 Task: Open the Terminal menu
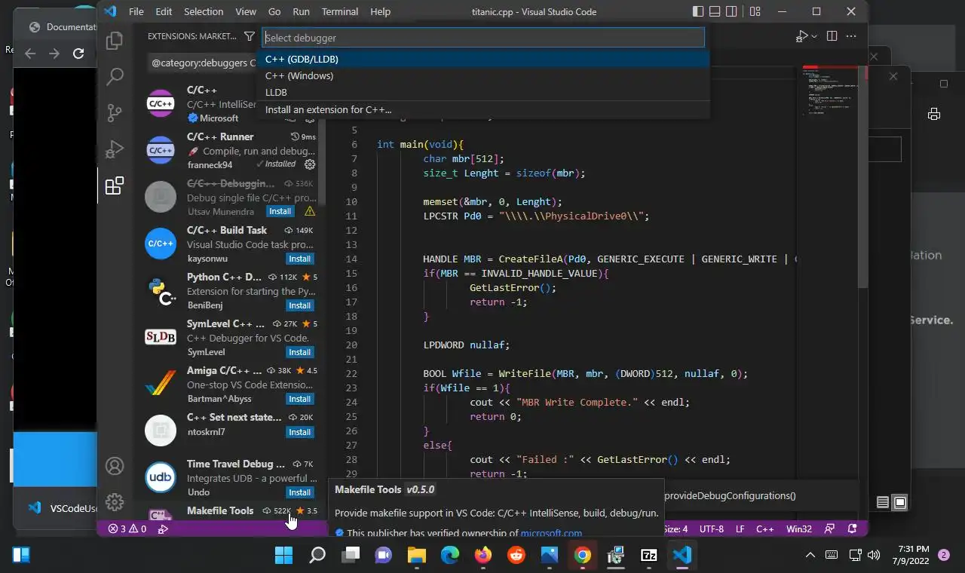340,11
